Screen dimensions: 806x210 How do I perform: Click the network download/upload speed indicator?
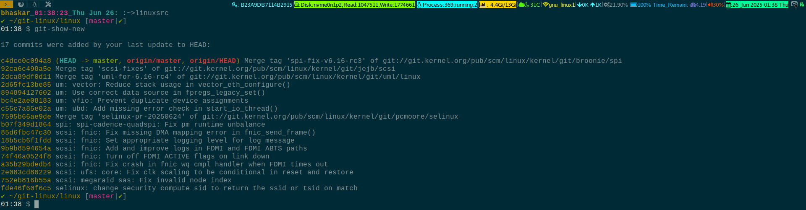click(589, 5)
